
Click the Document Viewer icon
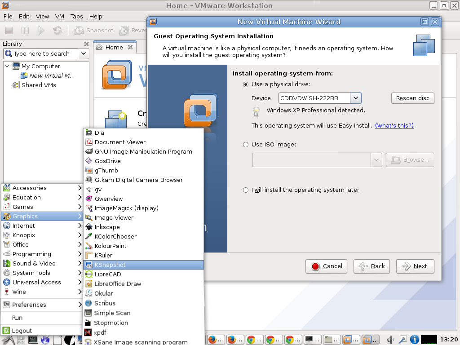(89, 142)
